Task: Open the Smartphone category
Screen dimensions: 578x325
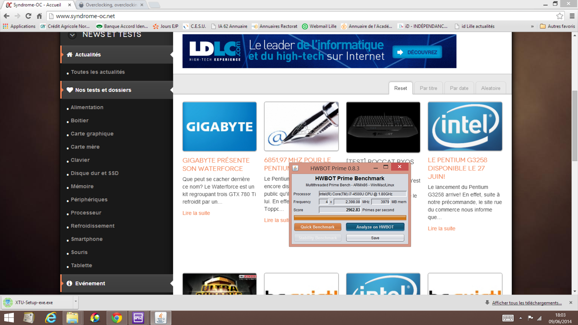Action: (87, 239)
